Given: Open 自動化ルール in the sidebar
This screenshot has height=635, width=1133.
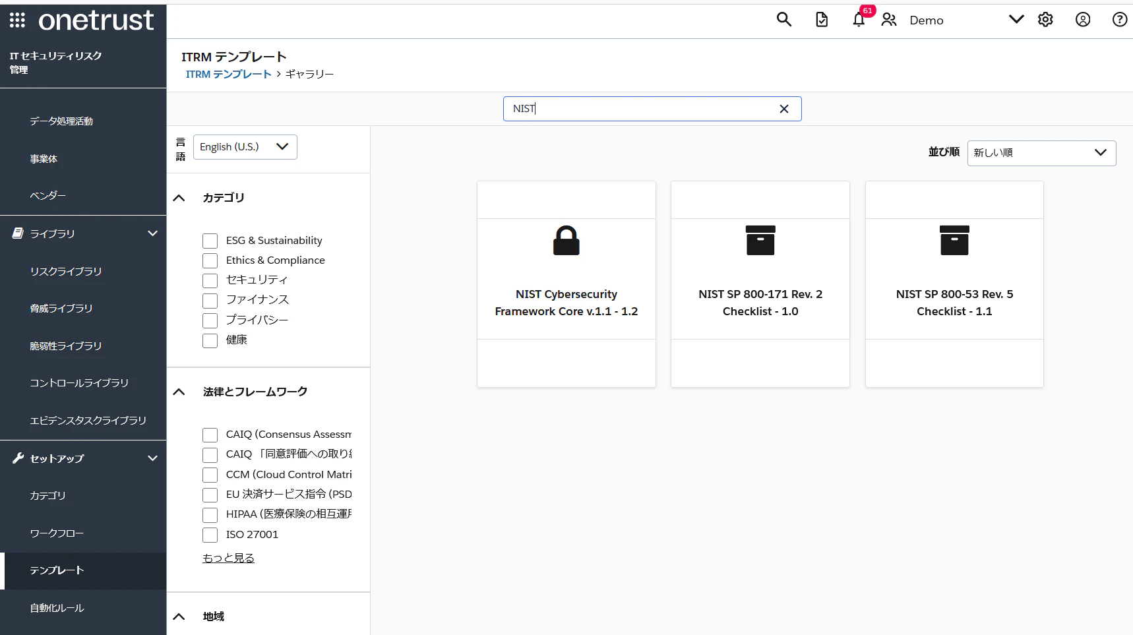Looking at the screenshot, I should point(57,608).
